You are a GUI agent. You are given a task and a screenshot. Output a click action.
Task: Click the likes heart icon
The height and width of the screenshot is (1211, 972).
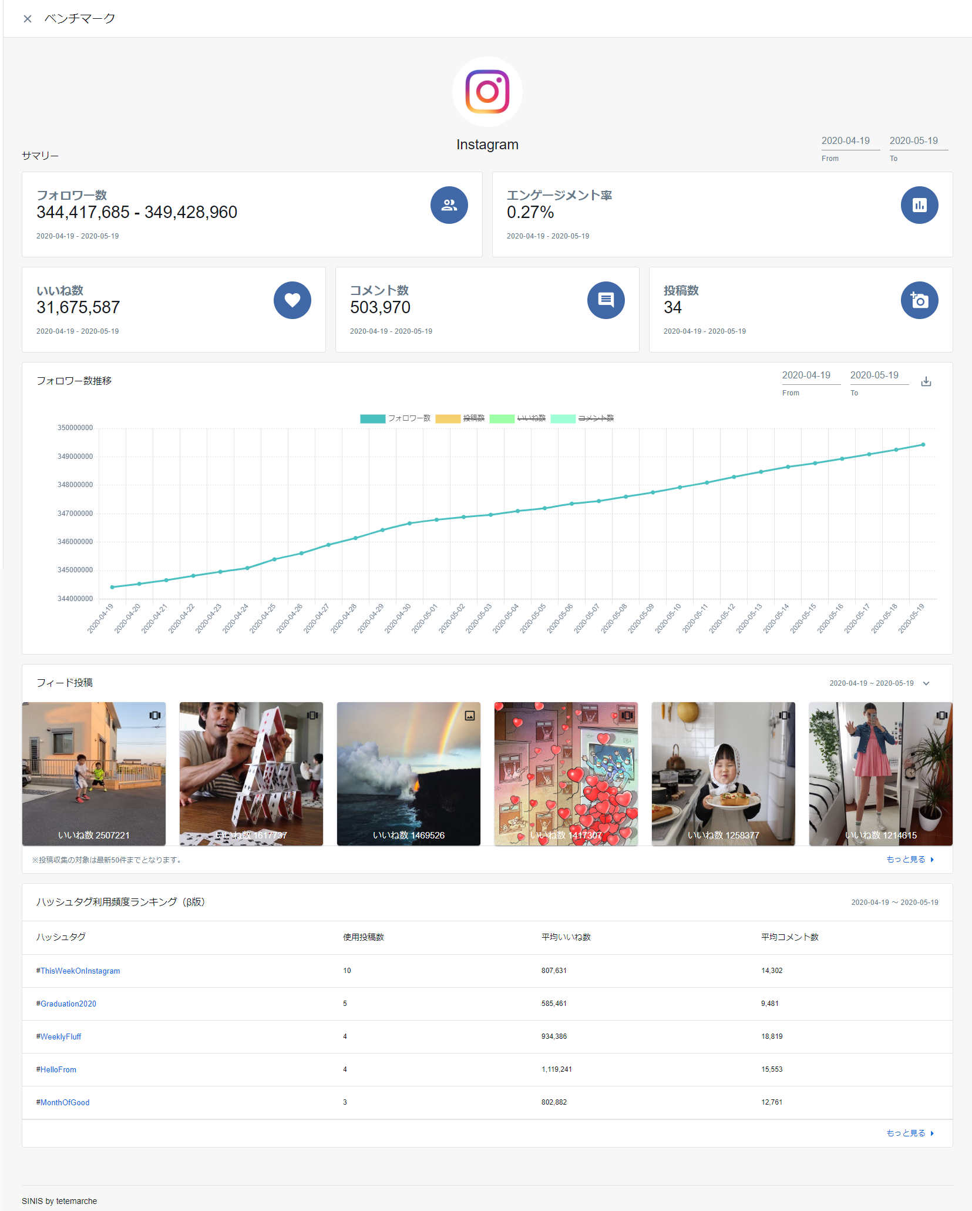292,300
